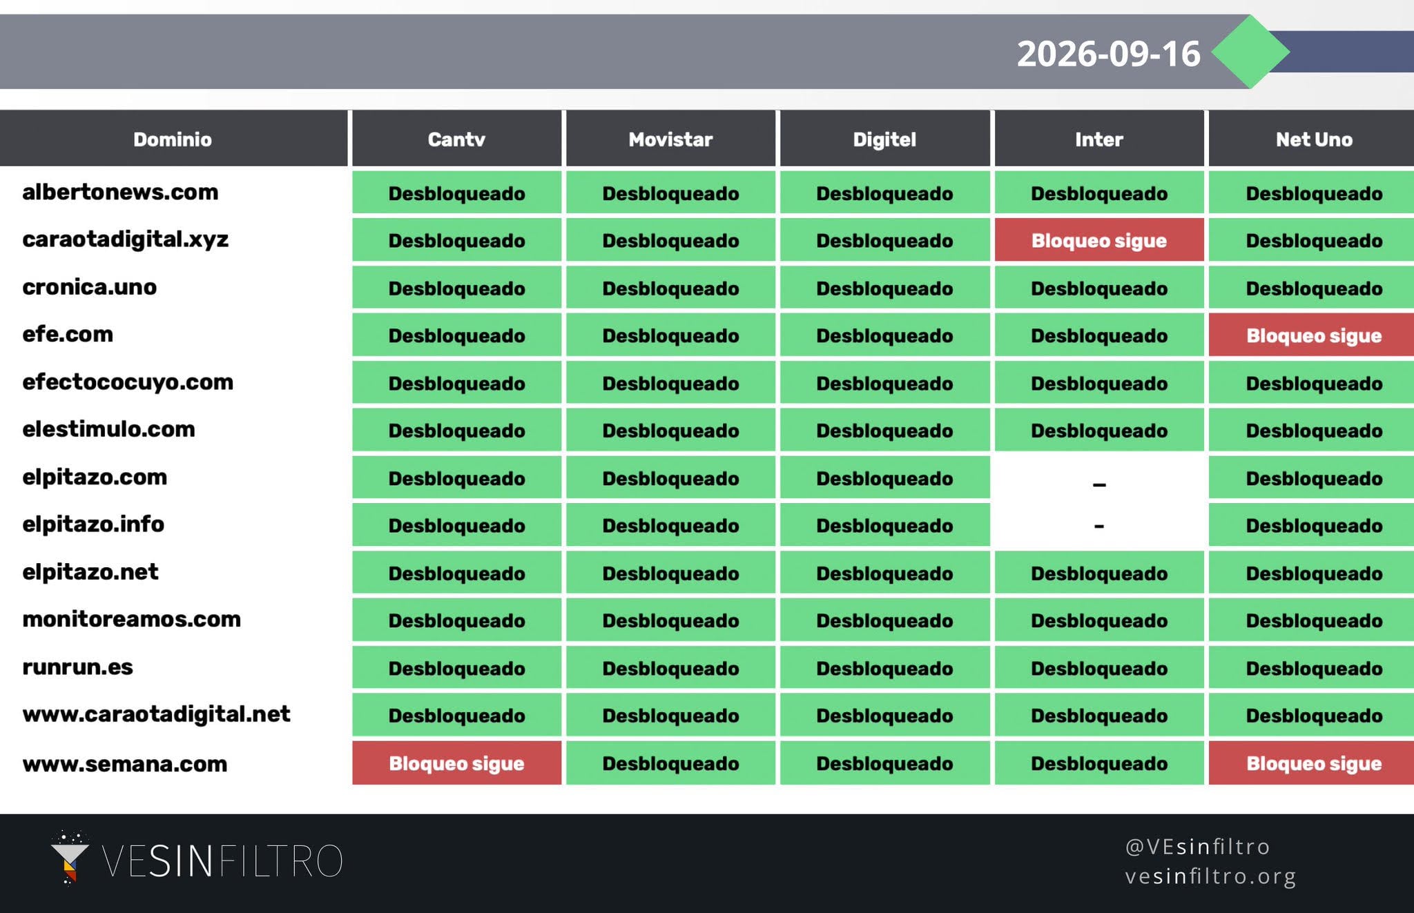This screenshot has width=1414, height=913.
Task: Select the Net Uno status cell for elpitazo.com
Action: pos(1312,478)
